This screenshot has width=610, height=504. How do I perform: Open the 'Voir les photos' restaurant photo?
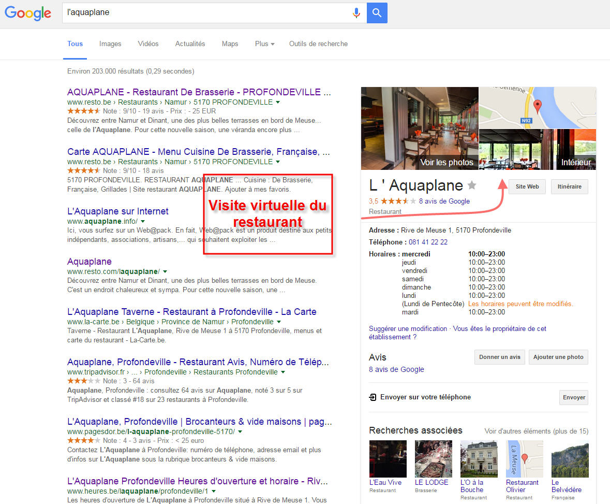coord(420,128)
